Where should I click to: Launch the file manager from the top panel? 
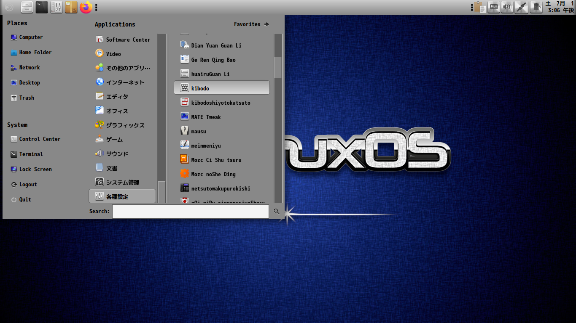[x=27, y=7]
